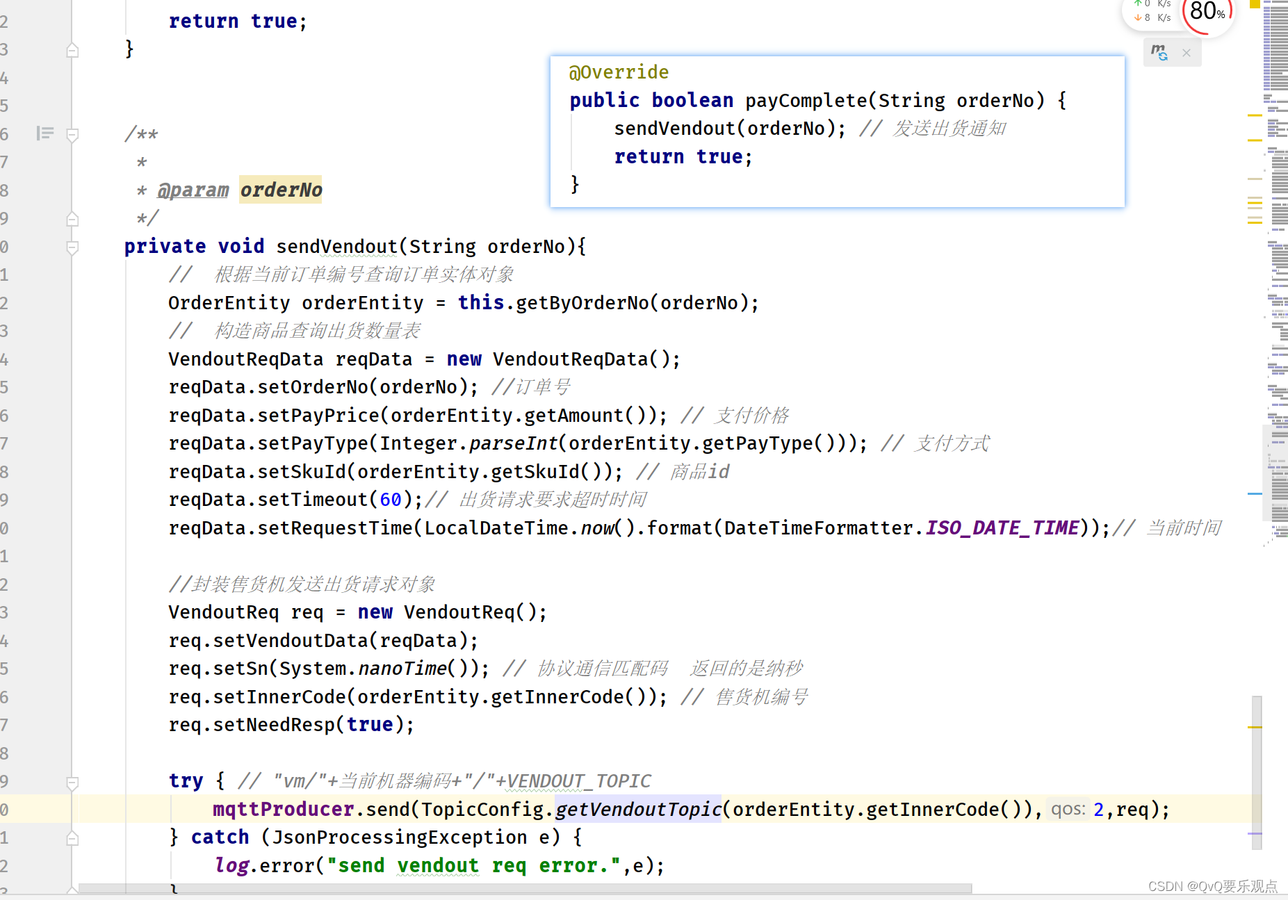Dismiss the Maven reload floating toolbar

[1187, 53]
